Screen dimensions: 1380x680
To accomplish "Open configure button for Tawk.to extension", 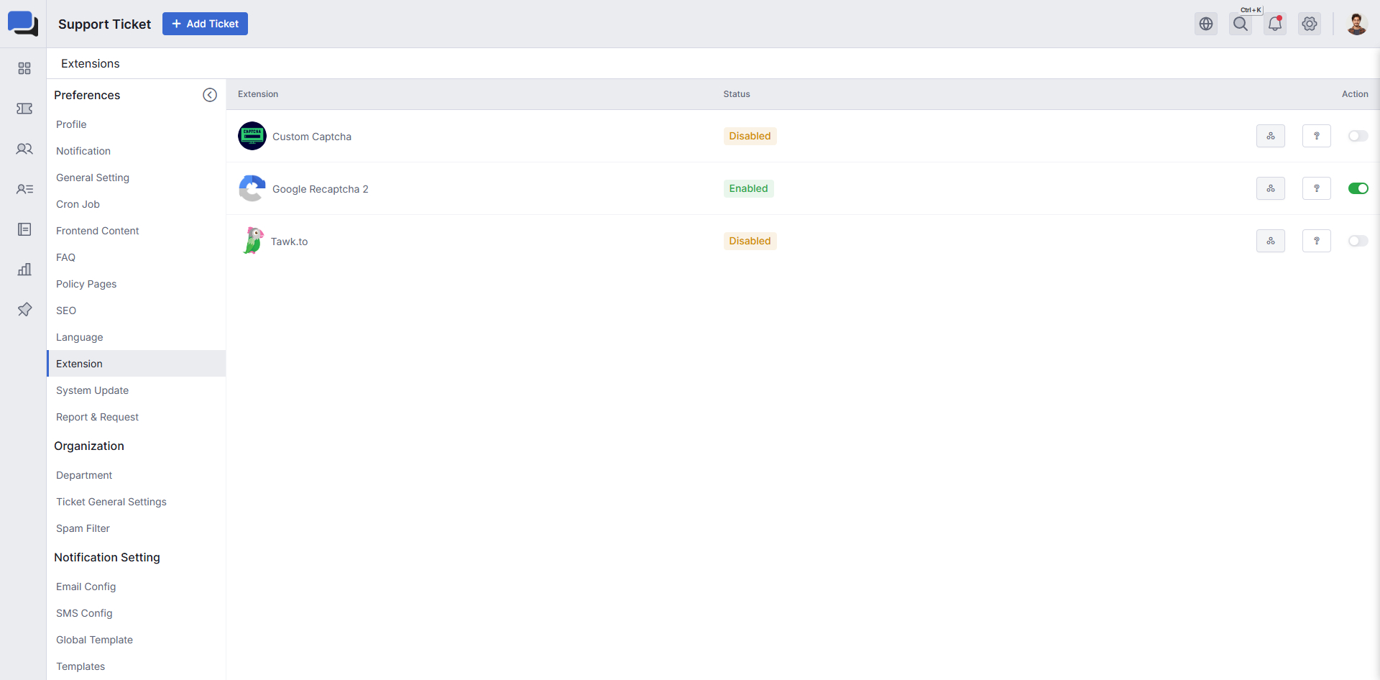I will [1271, 241].
